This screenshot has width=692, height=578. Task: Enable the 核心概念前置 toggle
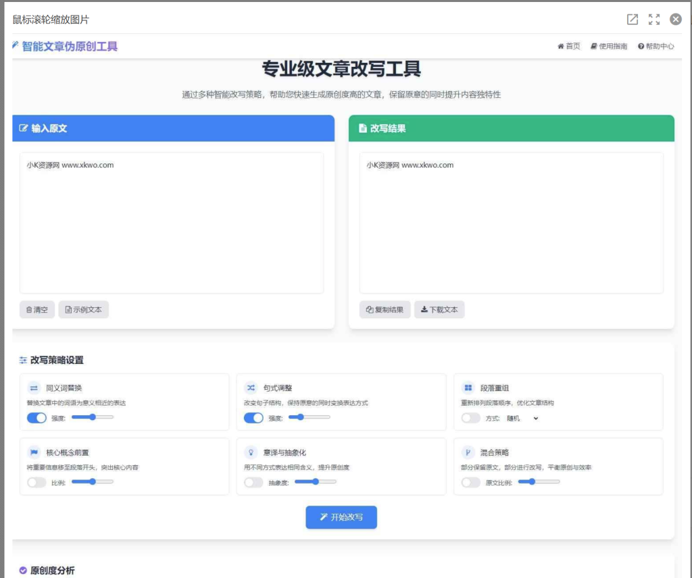click(36, 482)
